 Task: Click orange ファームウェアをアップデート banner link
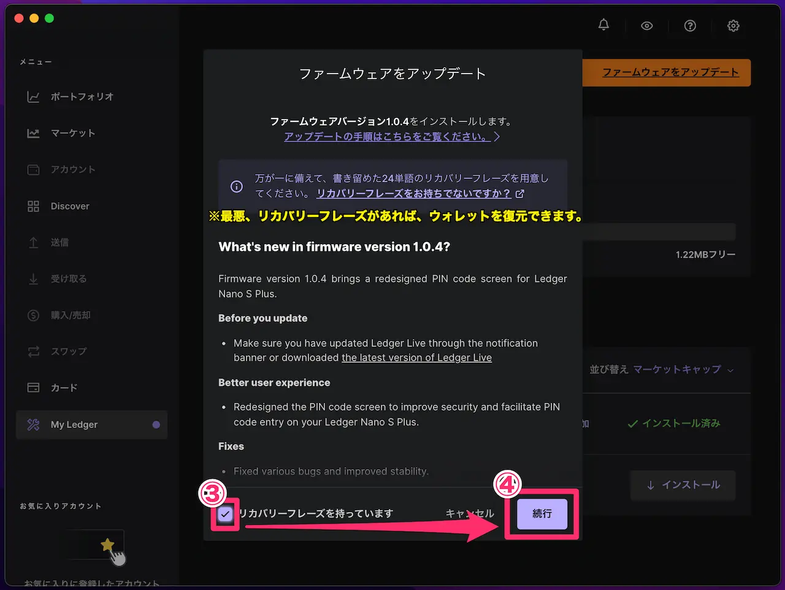[670, 72]
